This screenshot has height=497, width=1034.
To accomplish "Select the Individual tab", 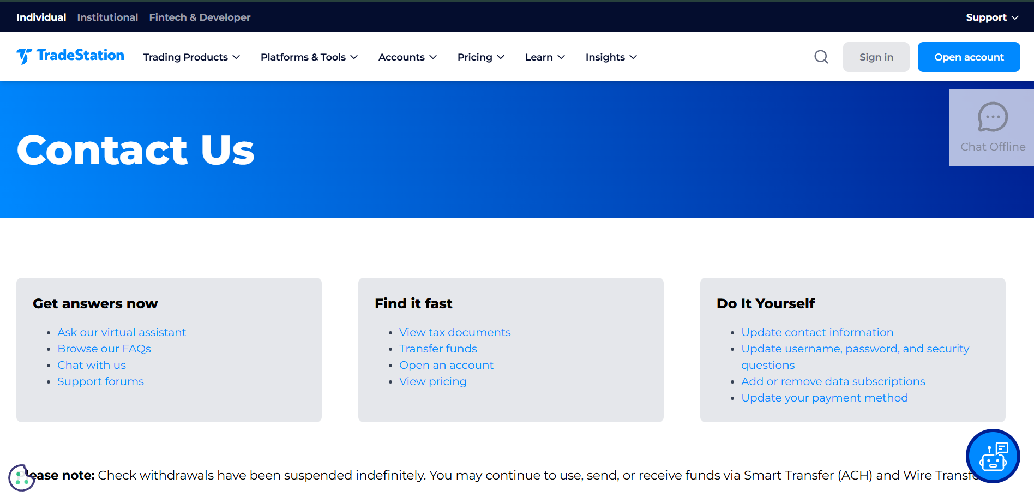I will [41, 17].
